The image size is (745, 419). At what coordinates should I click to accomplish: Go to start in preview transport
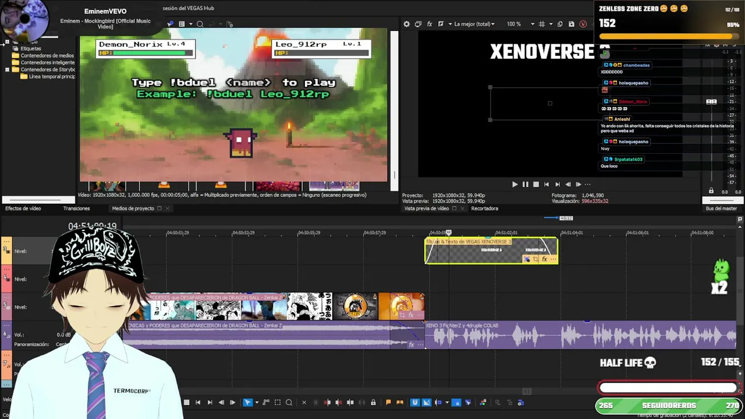click(x=547, y=184)
